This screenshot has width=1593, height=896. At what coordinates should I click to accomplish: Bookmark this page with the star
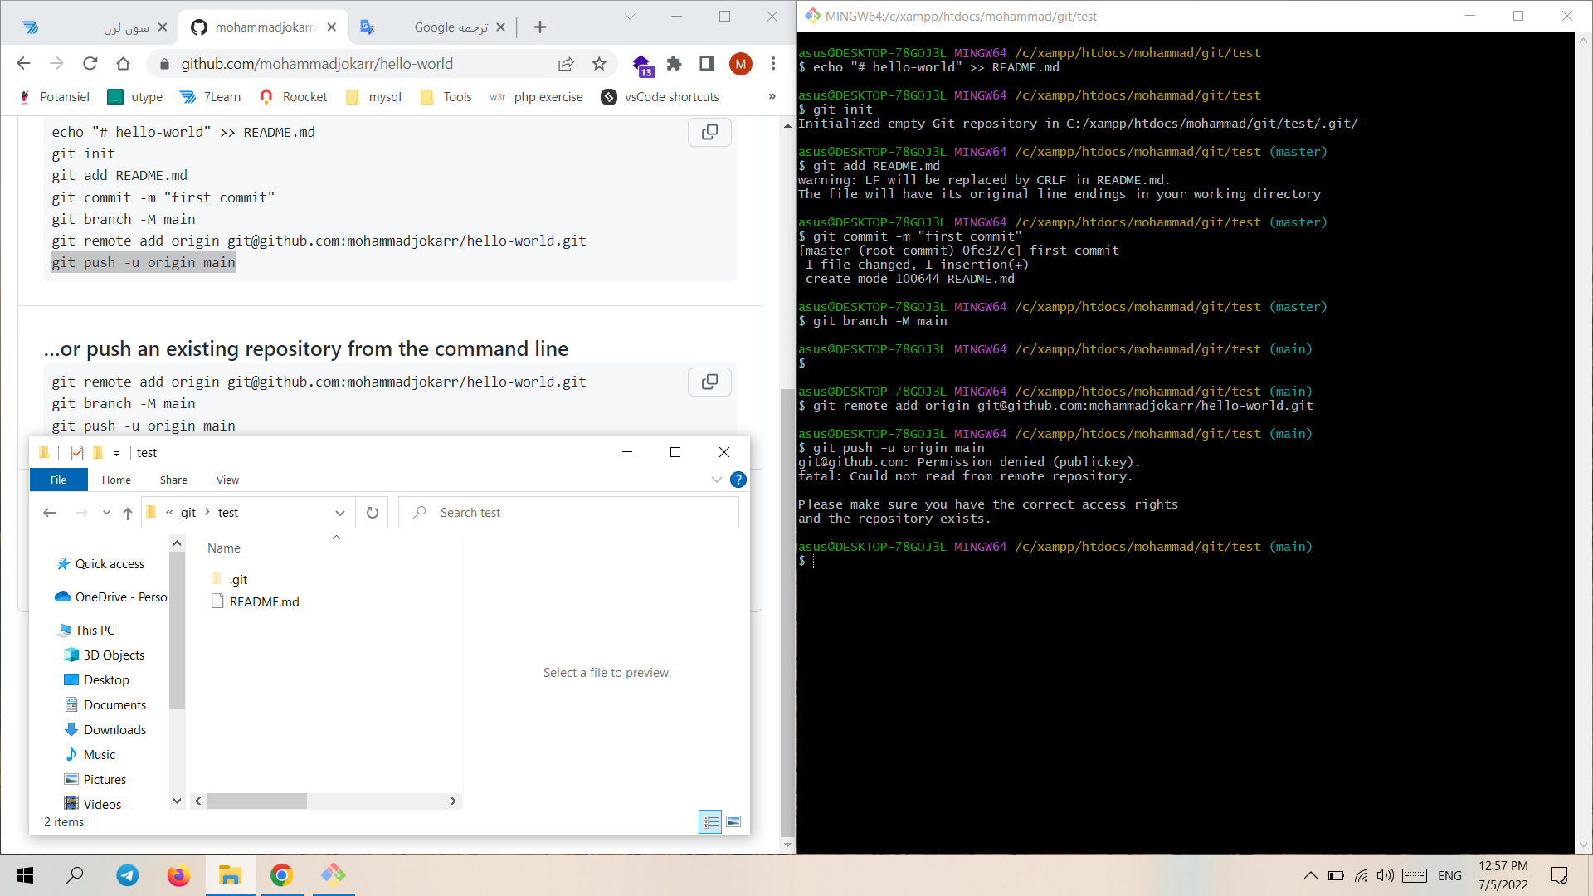pos(599,64)
